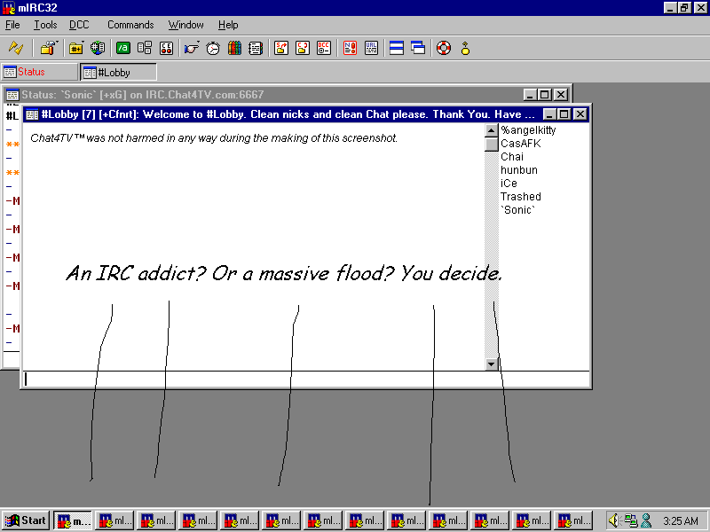Viewport: 710px width, 532px height.
Task: Click the Connect lightning bolt icon
Action: tap(16, 48)
